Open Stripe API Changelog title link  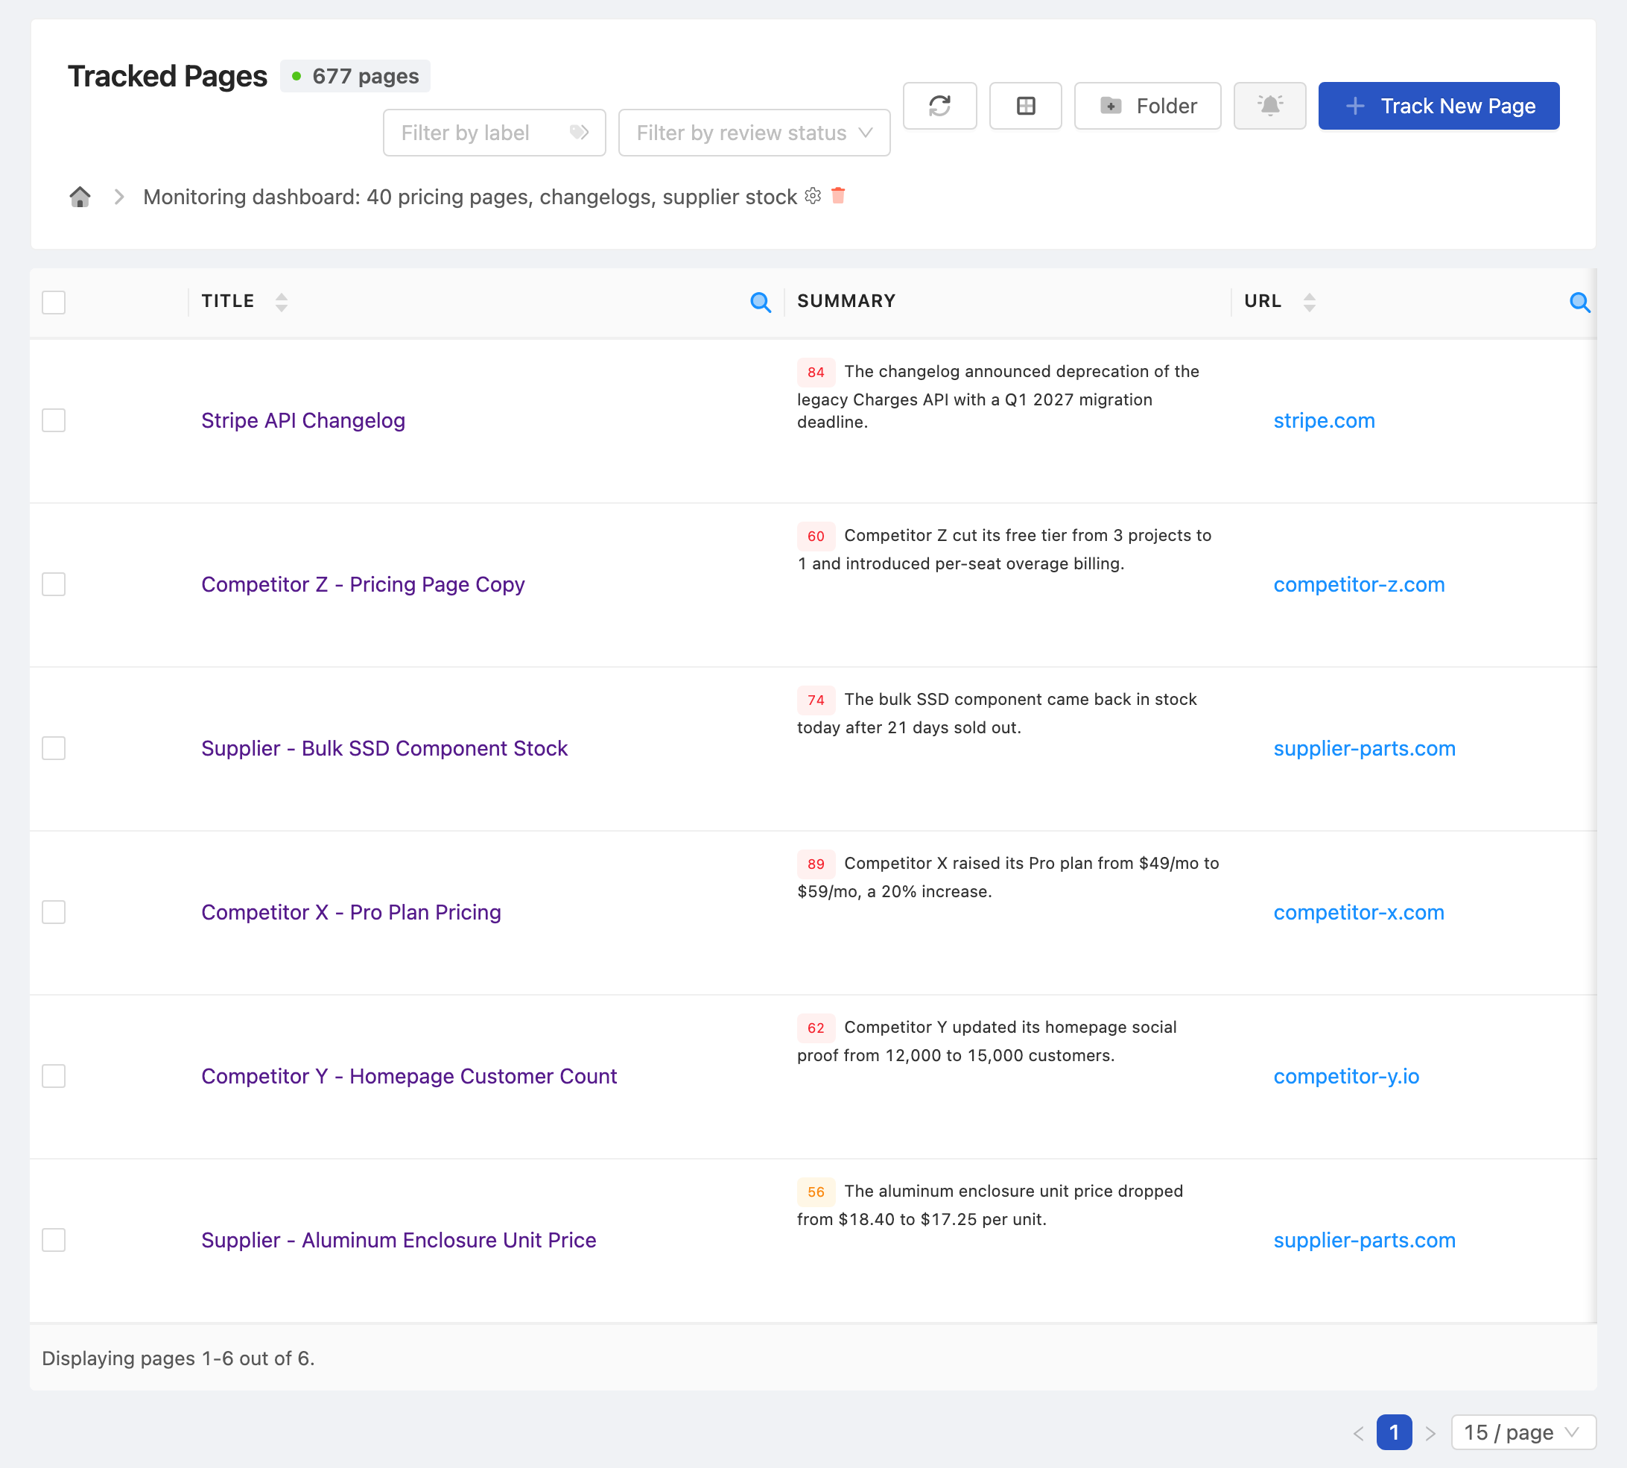pyautogui.click(x=303, y=420)
